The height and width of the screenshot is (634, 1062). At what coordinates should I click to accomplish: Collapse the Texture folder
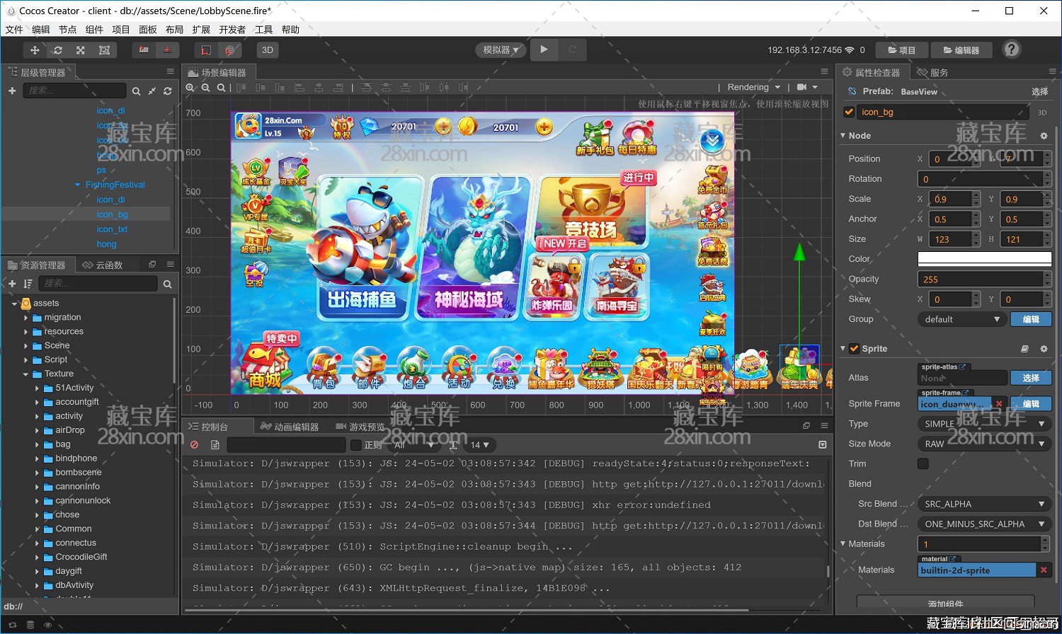(26, 374)
